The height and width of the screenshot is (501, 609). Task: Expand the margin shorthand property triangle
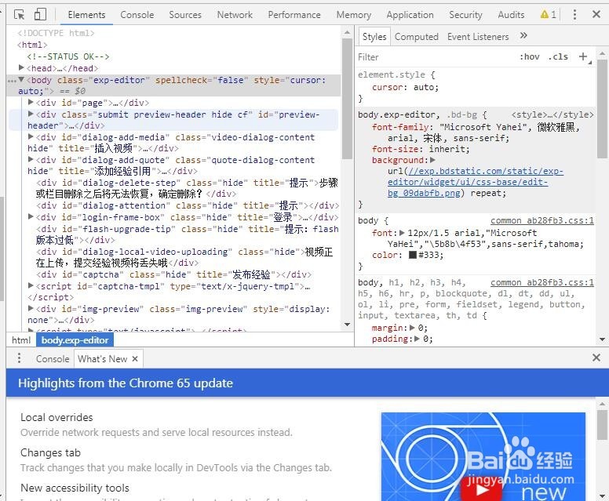pos(412,328)
